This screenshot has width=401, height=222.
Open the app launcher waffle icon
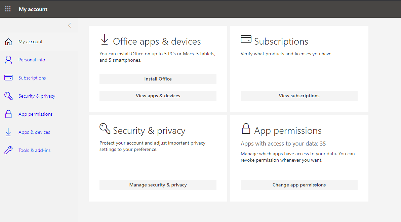(x=8, y=9)
